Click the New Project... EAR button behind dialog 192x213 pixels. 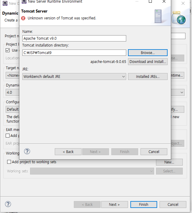(x=177, y=143)
